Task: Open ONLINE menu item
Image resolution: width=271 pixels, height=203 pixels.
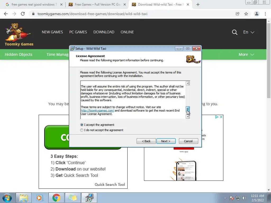Action: (127, 32)
